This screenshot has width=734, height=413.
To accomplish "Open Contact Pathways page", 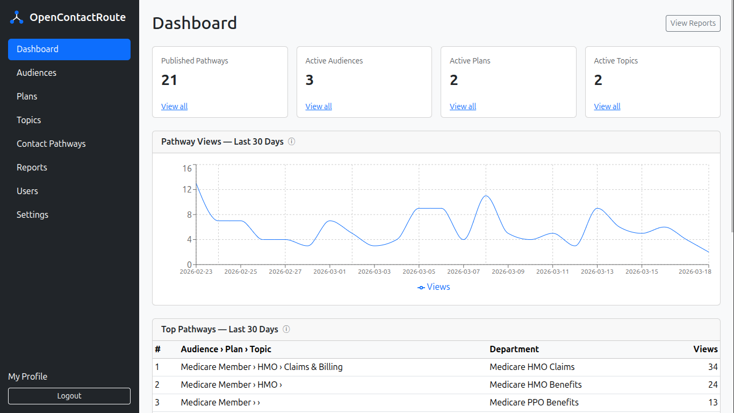I will pos(51,144).
